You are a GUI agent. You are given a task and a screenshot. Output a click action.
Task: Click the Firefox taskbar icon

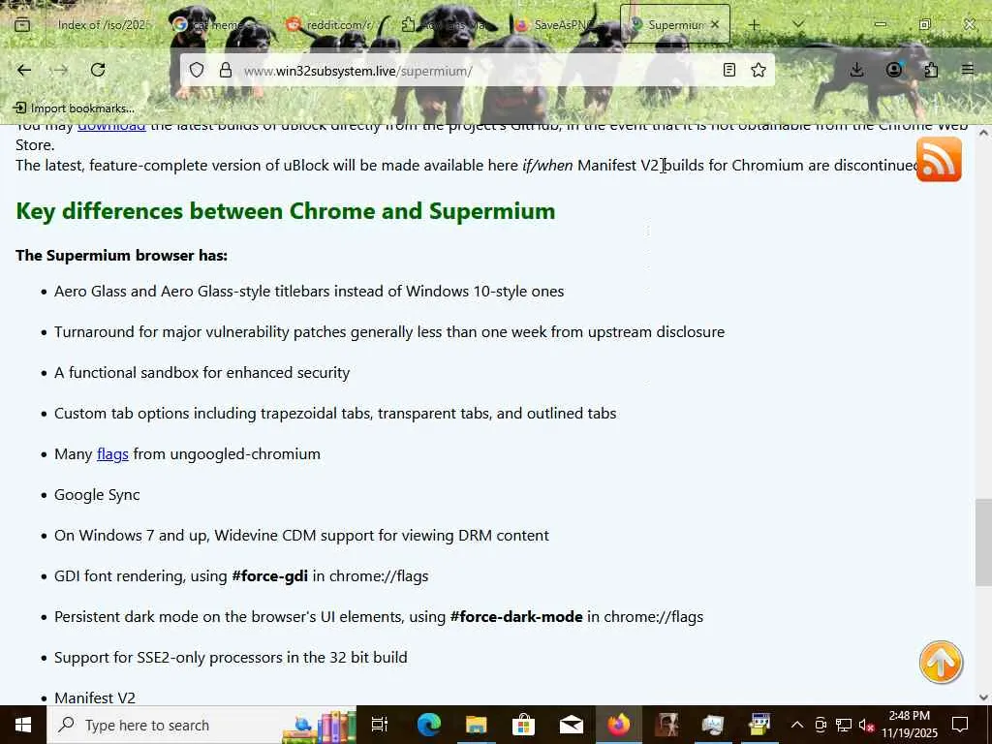tap(618, 725)
